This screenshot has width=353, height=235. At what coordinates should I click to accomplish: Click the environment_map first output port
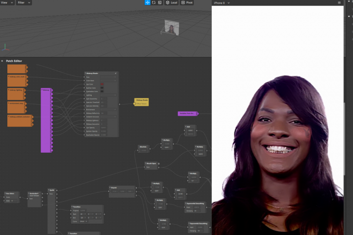coord(25,103)
